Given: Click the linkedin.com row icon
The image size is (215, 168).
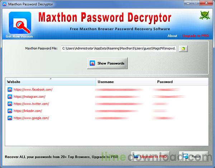Looking at the screenshot, I should point(10,111).
